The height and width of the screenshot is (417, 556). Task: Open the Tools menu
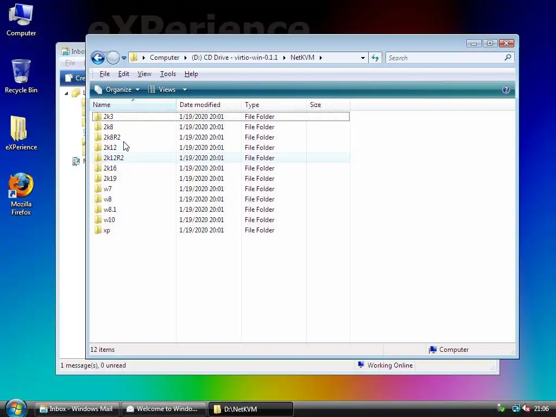tap(168, 74)
